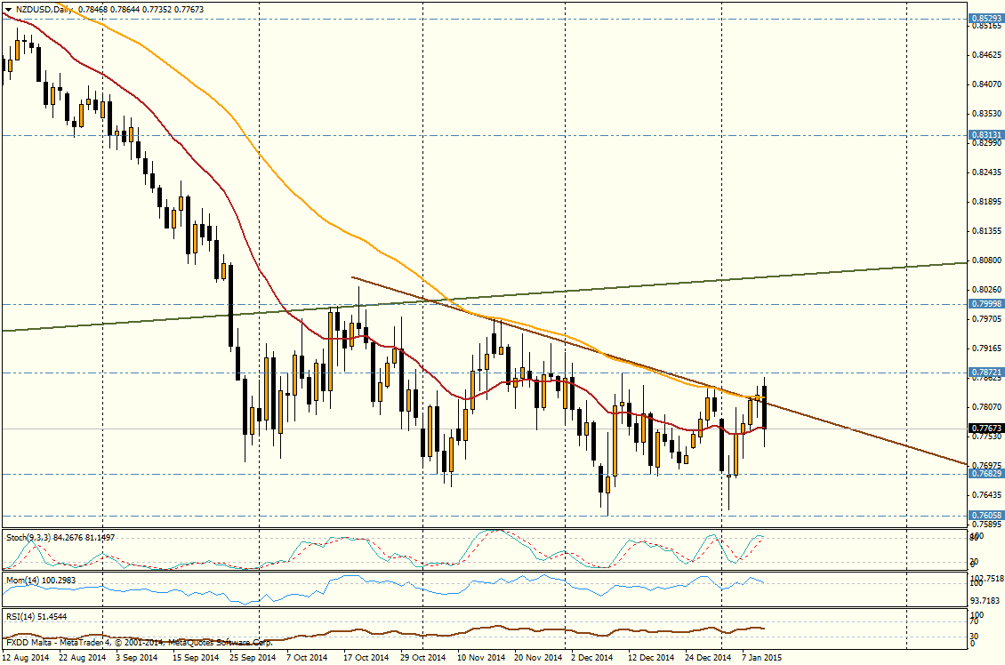Click the dropdown triangle beside NZDUSD,Daily
Screen dimensions: 1005x665
8,9
